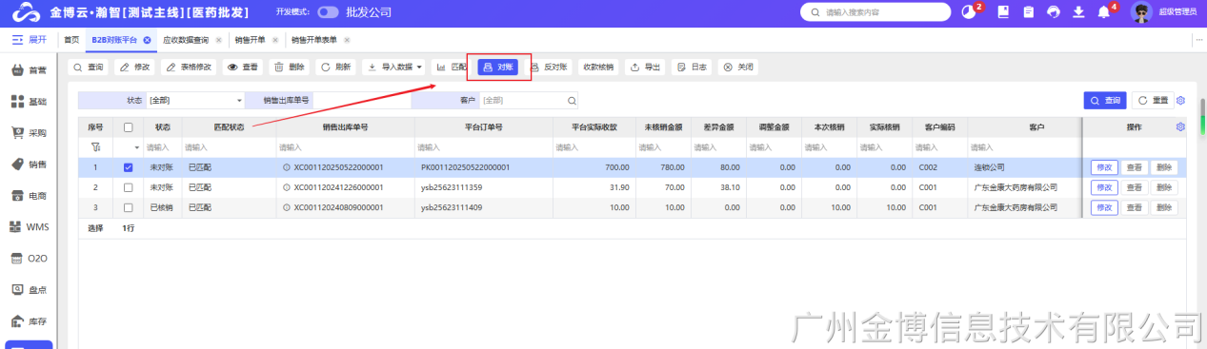Click the 导出 export button
Viewport: 1207px width, 349px height.
coord(645,68)
